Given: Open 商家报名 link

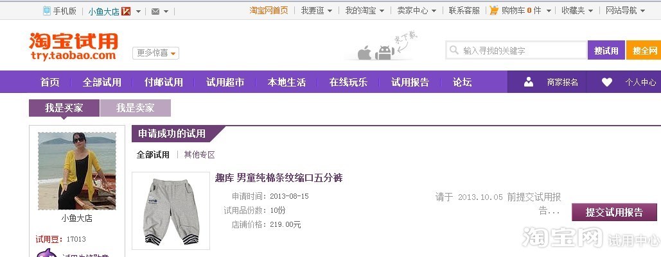Looking at the screenshot, I should (x=562, y=83).
